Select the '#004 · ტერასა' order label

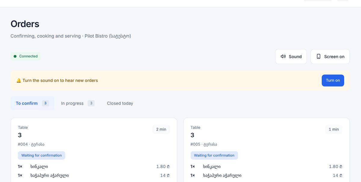click(x=31, y=144)
